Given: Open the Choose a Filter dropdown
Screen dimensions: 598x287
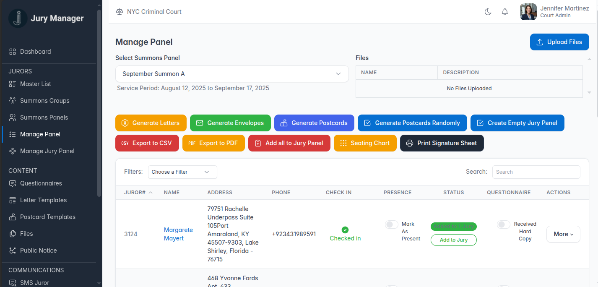Looking at the screenshot, I should [182, 172].
